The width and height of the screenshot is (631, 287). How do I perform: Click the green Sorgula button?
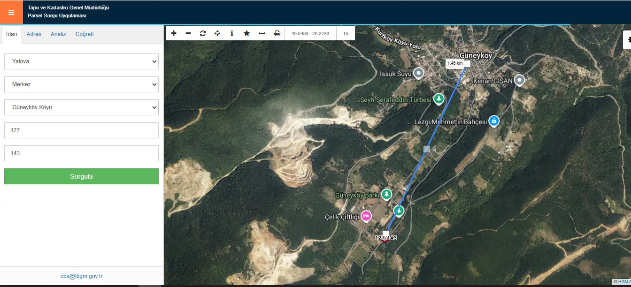click(81, 176)
